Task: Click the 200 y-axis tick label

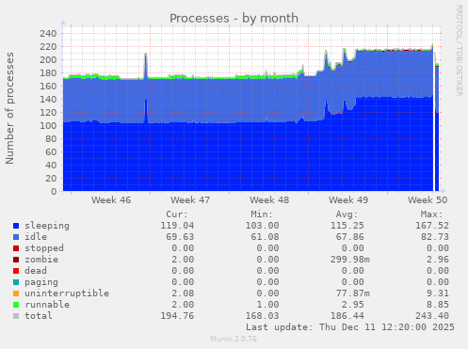Action: [48, 59]
